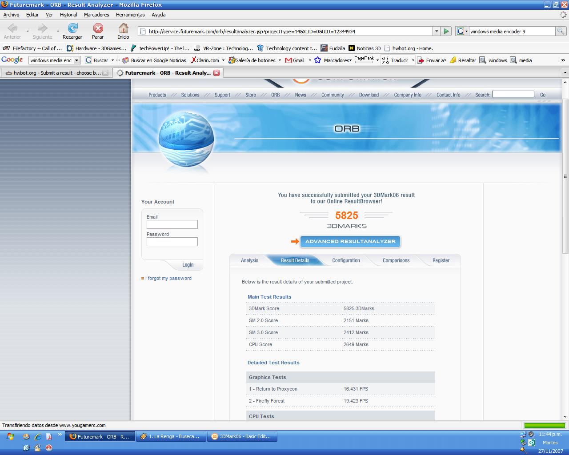This screenshot has width=569, height=455.
Task: Close the hwbot.org tab
Action: pos(105,73)
